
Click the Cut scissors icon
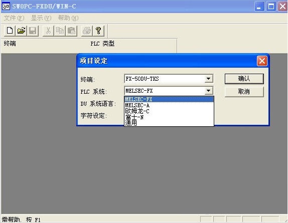coord(48,31)
